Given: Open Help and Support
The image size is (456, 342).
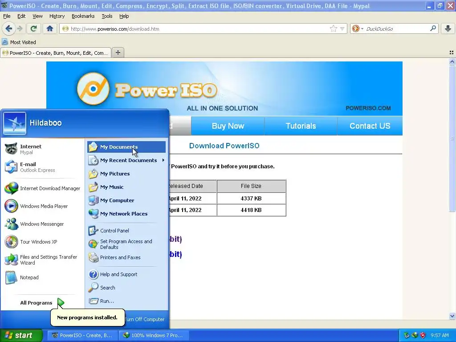Looking at the screenshot, I should [126, 274].
